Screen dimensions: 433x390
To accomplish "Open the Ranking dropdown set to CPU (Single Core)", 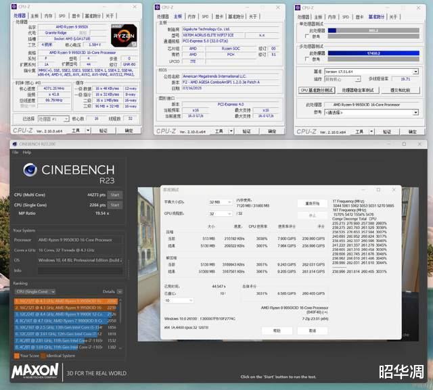I will tap(35, 291).
